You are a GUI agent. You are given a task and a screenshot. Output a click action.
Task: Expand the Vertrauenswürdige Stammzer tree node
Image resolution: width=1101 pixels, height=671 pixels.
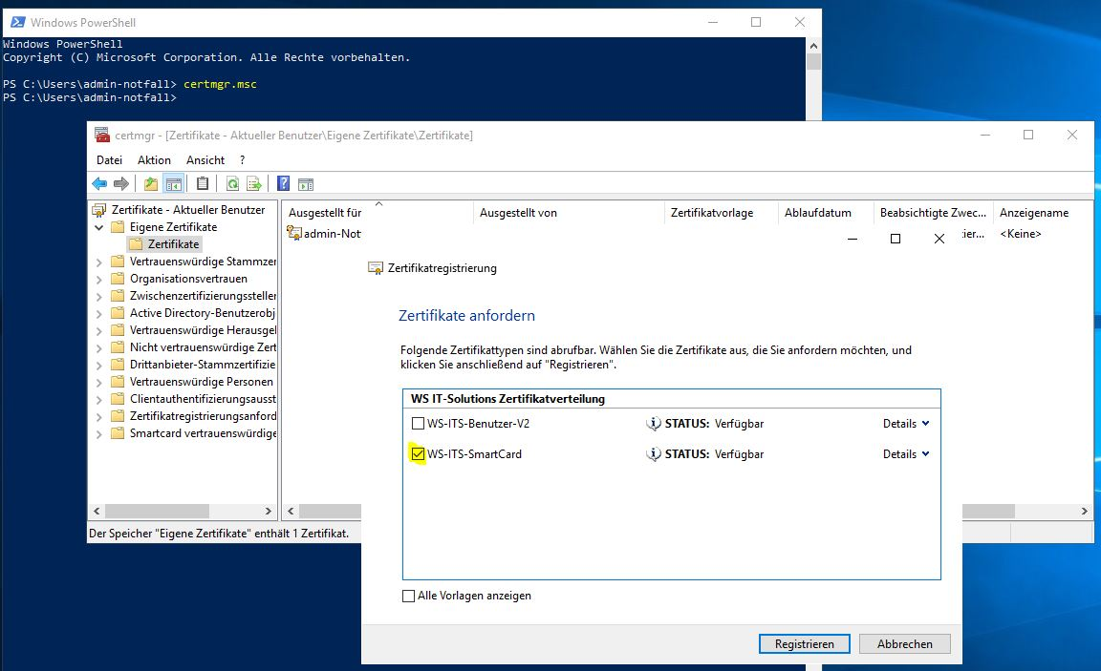coord(99,262)
